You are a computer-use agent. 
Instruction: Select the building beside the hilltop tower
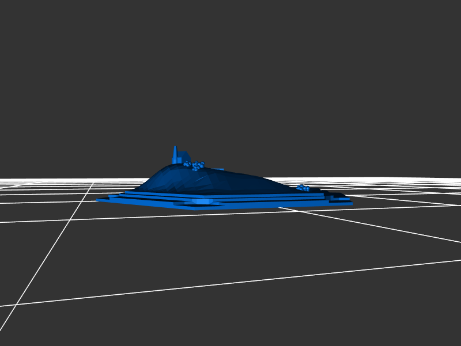(x=183, y=157)
